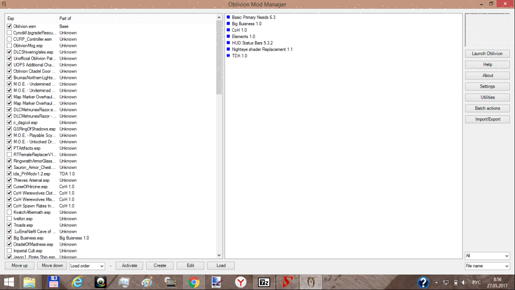Viewport: 515px width, 290px height.
Task: Click the Move down button
Action: pos(52,265)
